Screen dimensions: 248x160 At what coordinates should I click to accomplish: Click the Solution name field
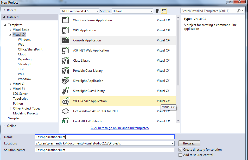click(x=105, y=150)
